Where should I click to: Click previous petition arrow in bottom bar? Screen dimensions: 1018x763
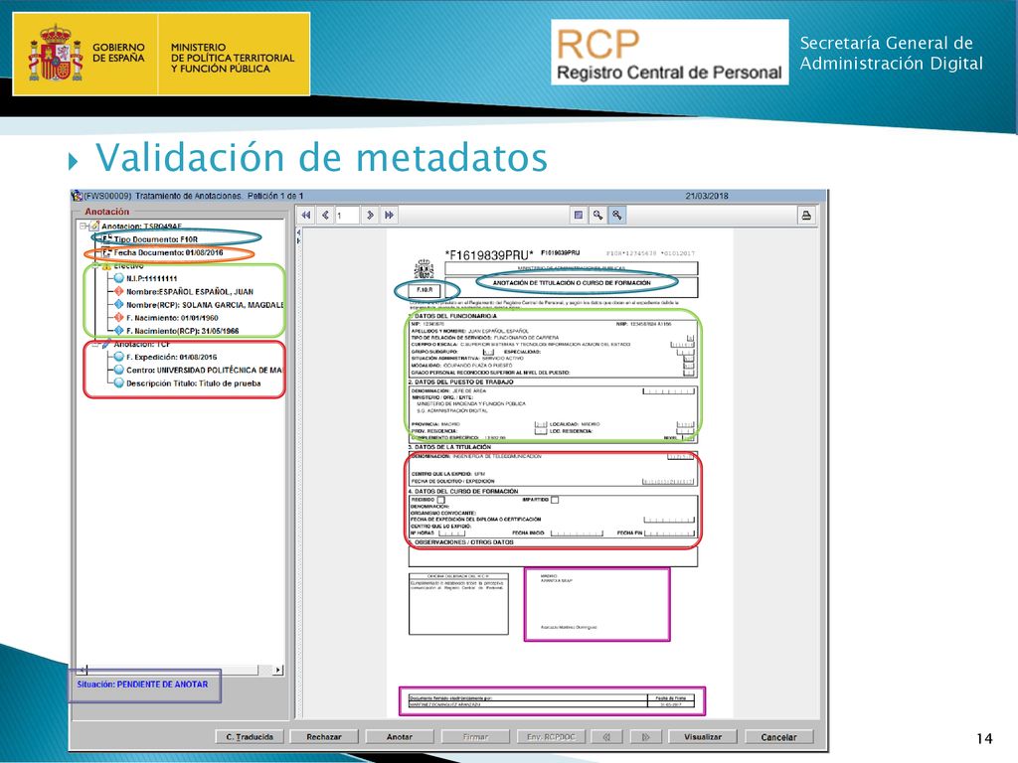coord(607,737)
